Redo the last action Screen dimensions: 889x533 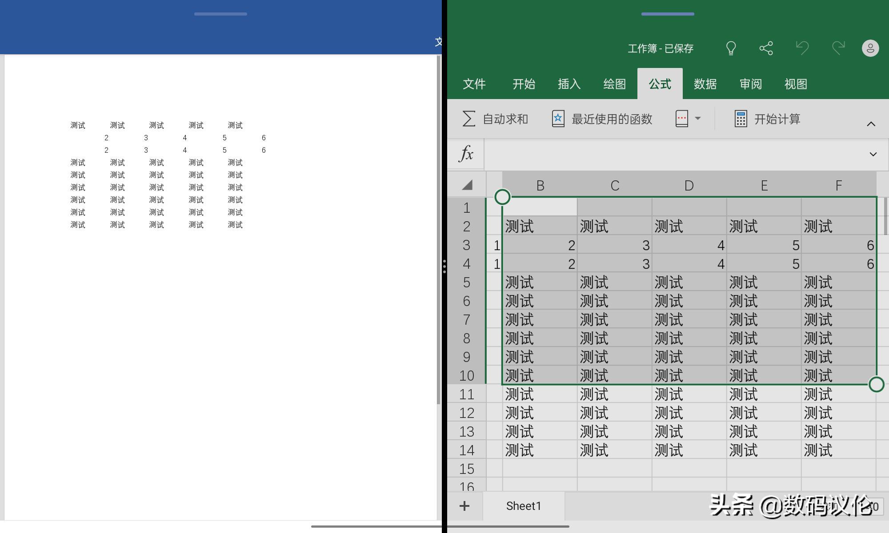(838, 48)
